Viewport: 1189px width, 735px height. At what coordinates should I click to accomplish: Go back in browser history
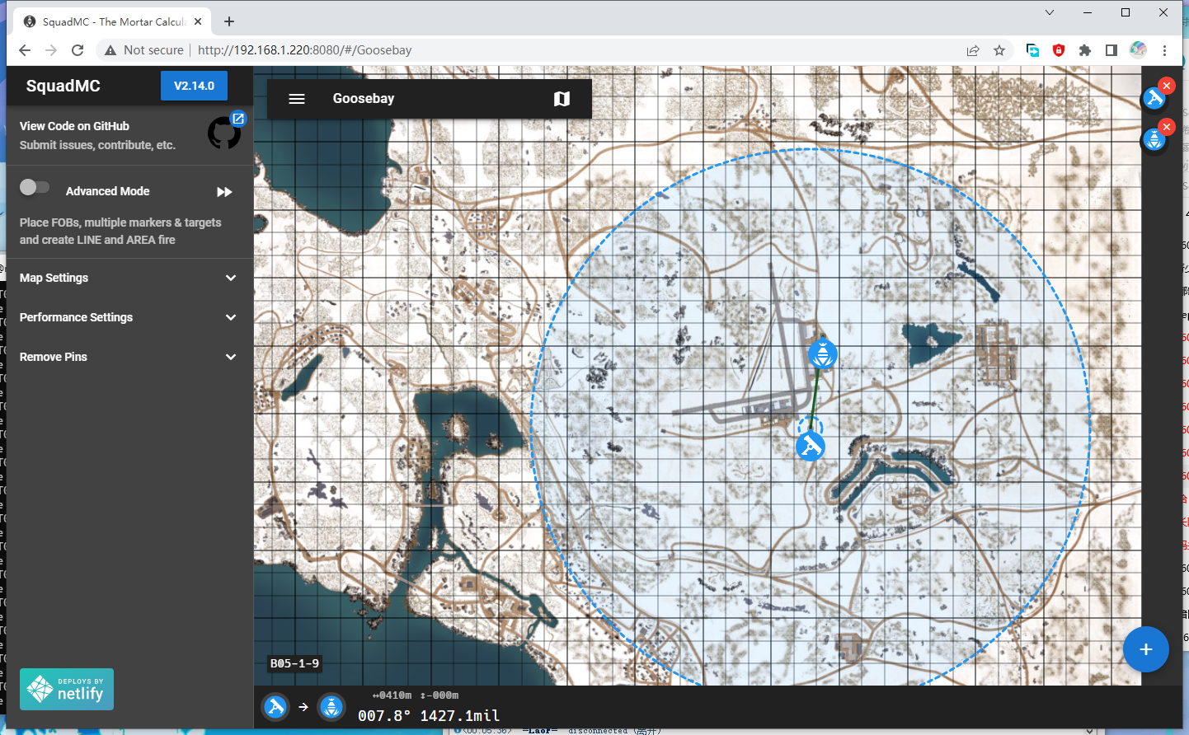coord(25,50)
